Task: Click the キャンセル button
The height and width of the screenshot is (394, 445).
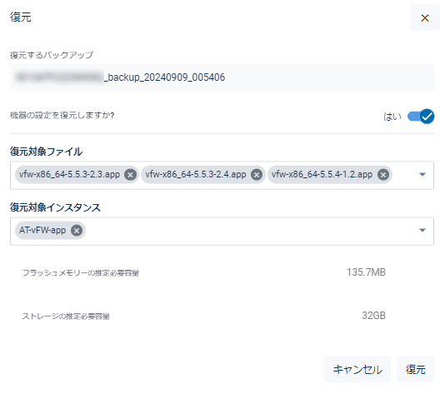Action: pyautogui.click(x=357, y=369)
